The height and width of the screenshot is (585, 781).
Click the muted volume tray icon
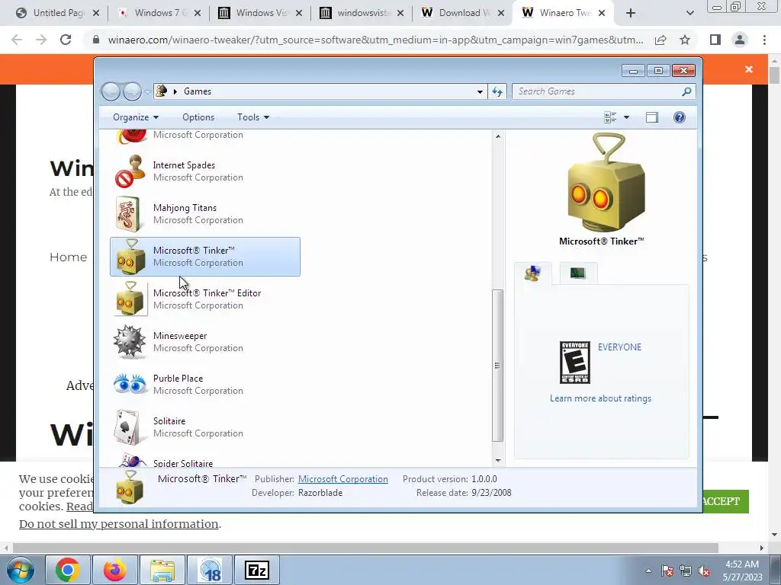pos(704,571)
